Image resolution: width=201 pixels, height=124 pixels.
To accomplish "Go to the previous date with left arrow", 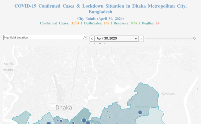I will coord(92,39).
